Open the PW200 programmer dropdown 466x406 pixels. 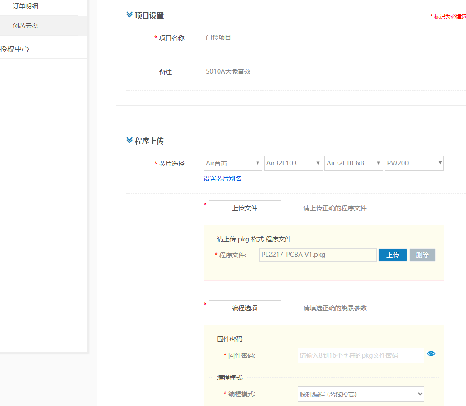coord(414,163)
